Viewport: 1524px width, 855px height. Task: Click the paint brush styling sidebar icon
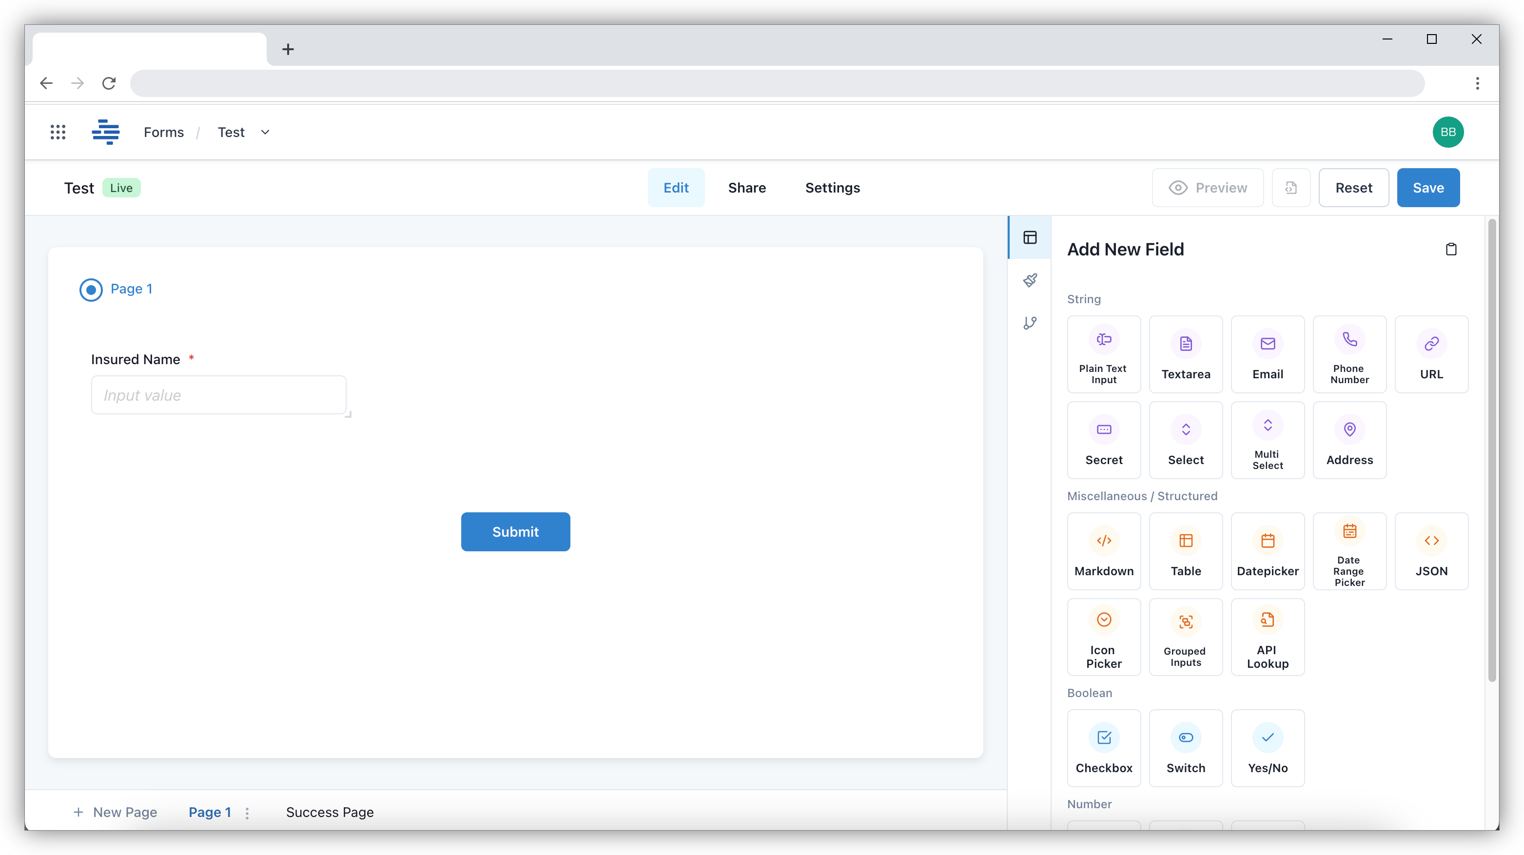[1030, 280]
